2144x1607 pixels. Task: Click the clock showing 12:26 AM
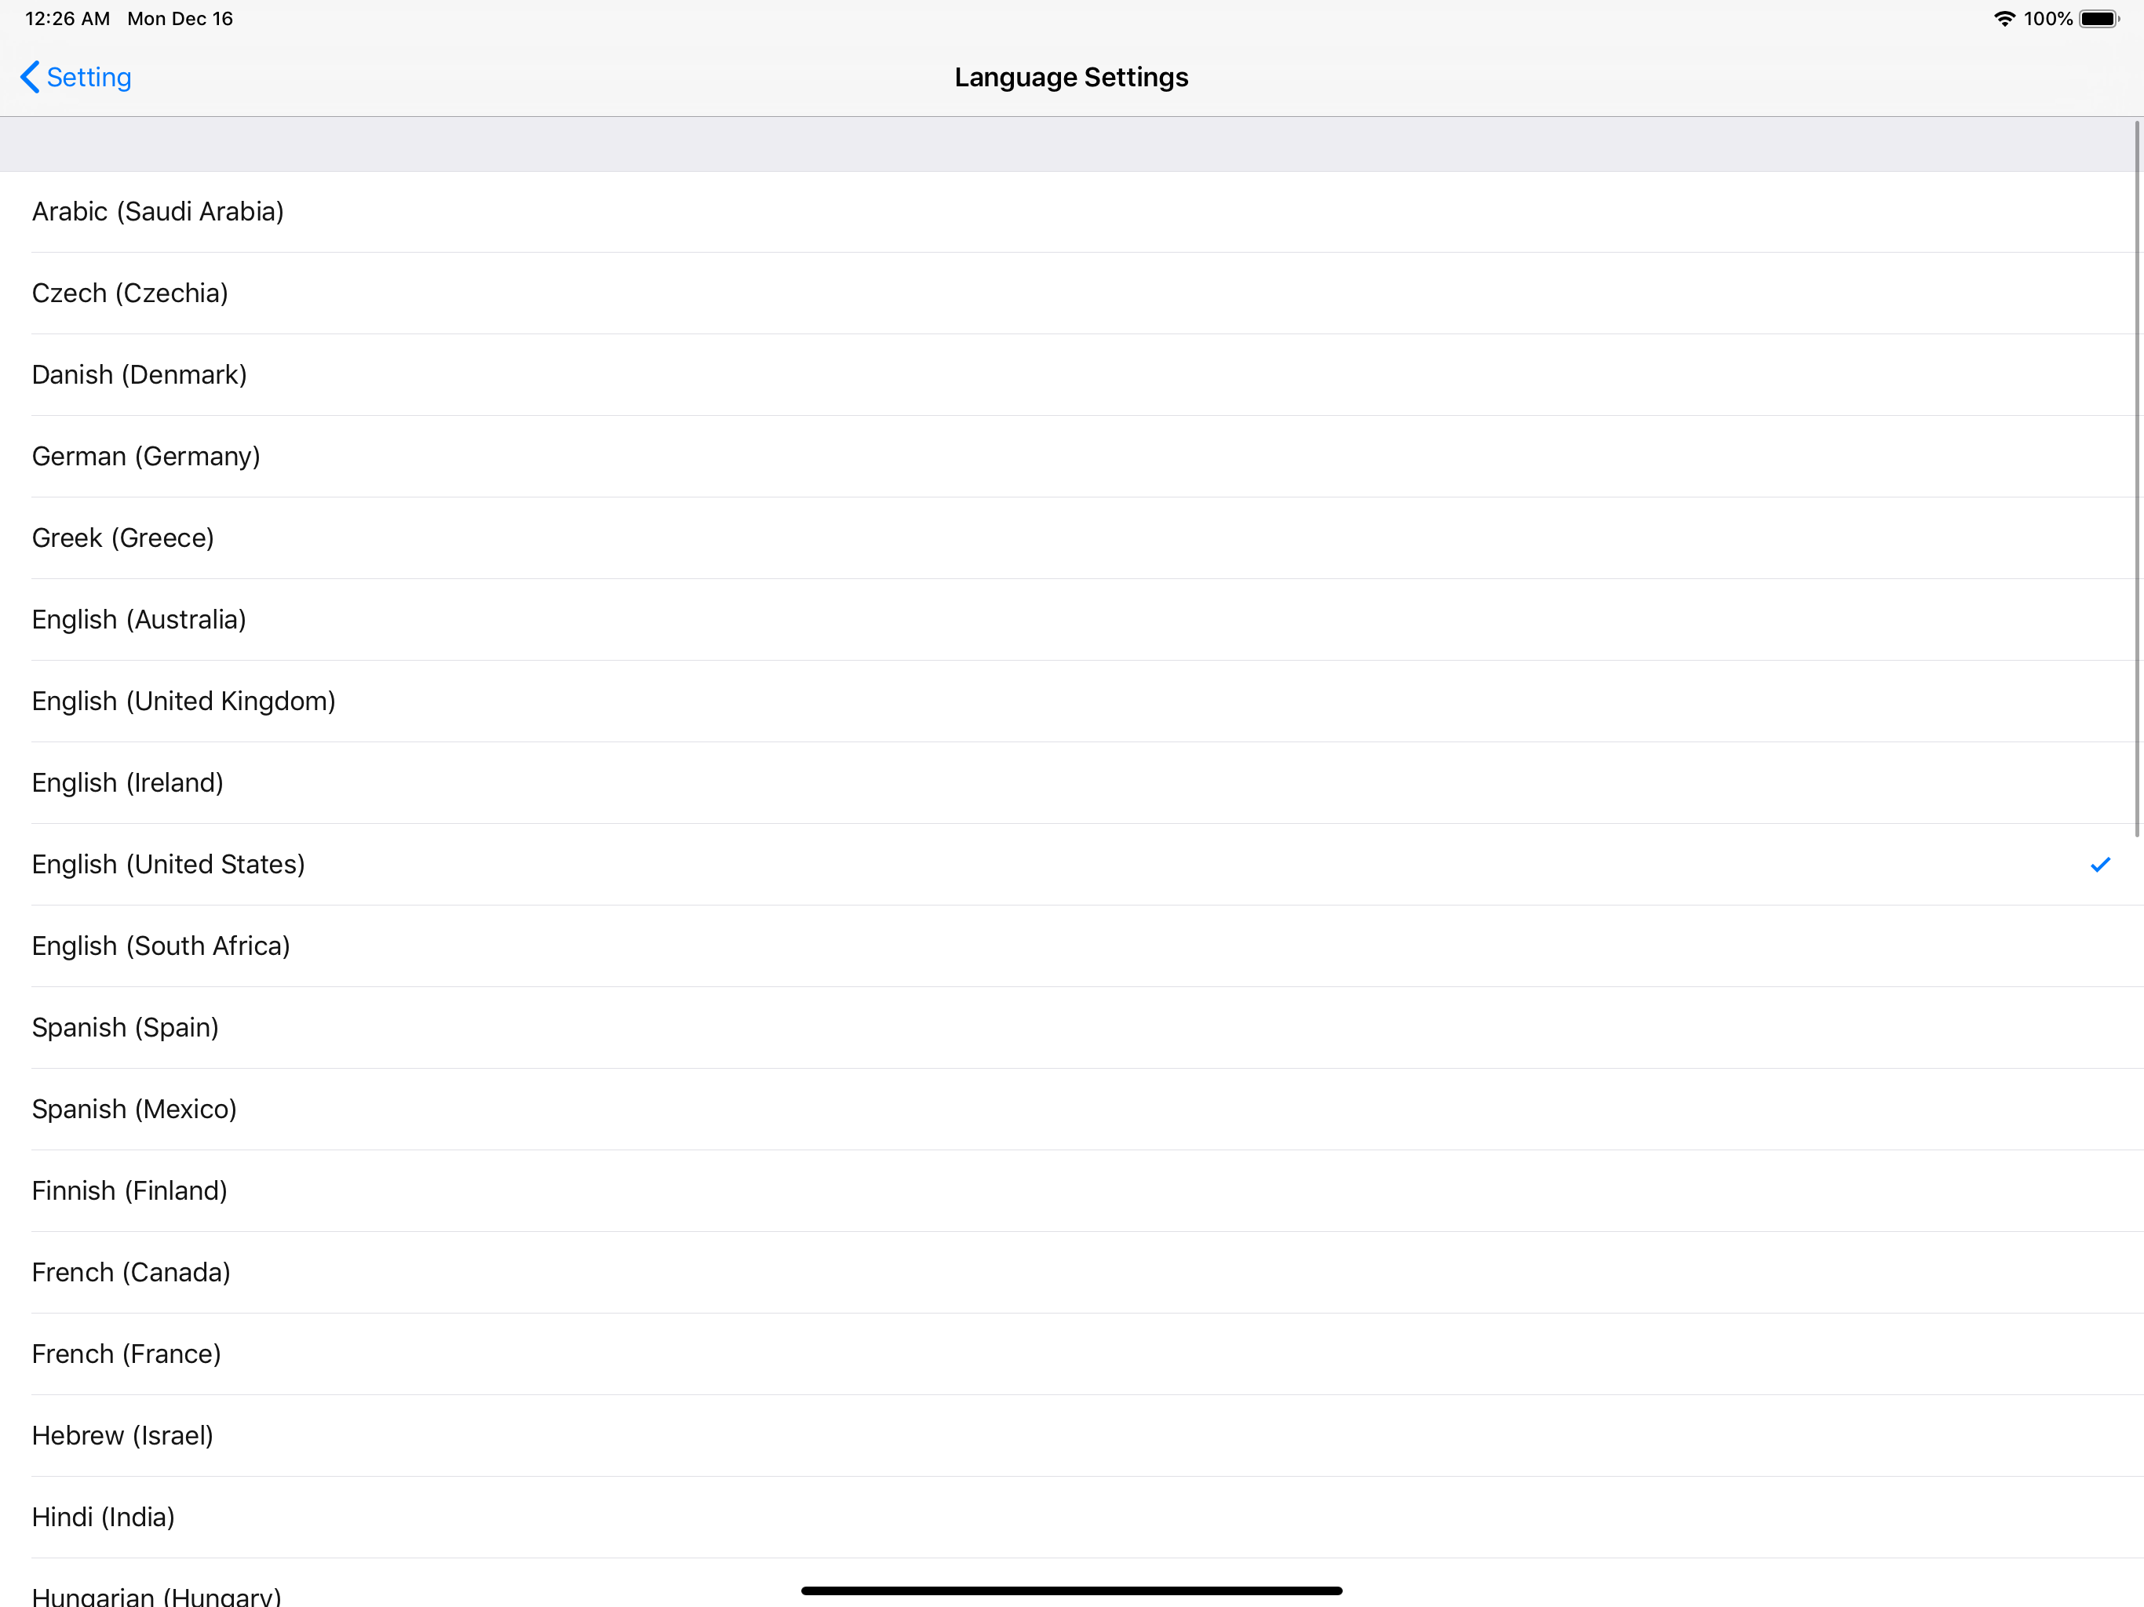pyautogui.click(x=64, y=17)
